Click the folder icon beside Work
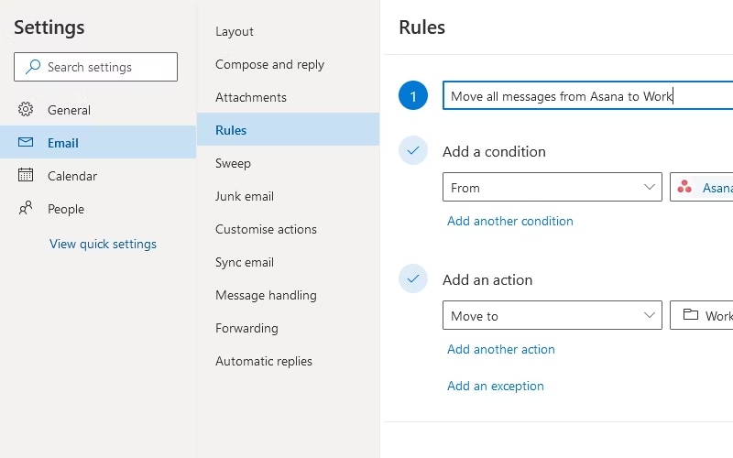Viewport: 733px width, 458px height. pos(691,316)
